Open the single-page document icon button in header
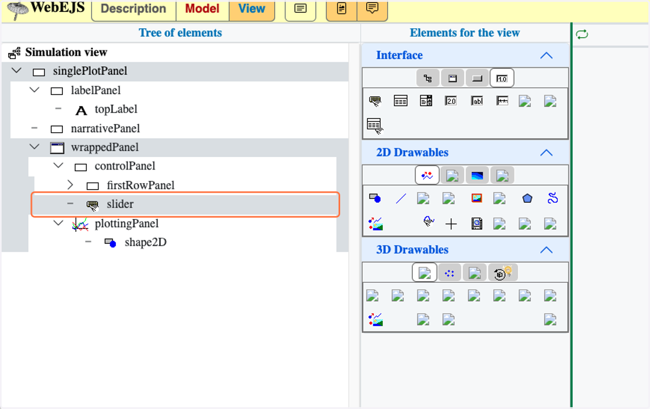 click(x=301, y=9)
